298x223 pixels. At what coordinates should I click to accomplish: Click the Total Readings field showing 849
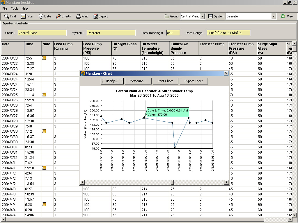pos(173,33)
